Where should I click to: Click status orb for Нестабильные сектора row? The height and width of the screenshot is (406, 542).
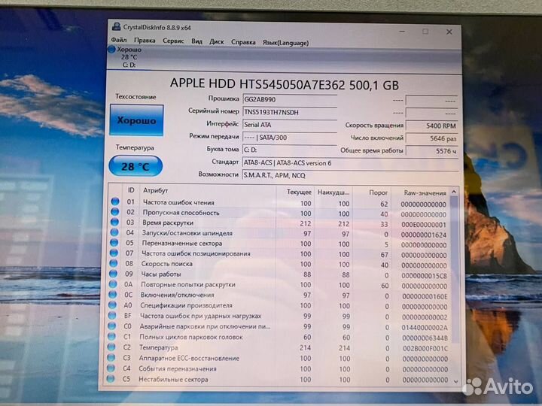[110, 379]
